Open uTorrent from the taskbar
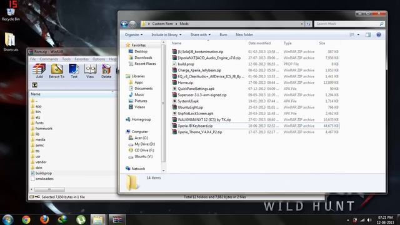400x225 pixels. tap(81, 219)
